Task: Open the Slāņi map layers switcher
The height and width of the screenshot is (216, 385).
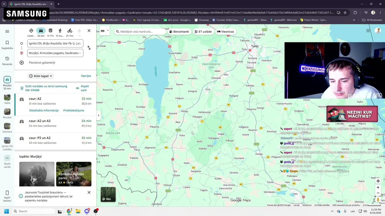Action: tap(108, 194)
